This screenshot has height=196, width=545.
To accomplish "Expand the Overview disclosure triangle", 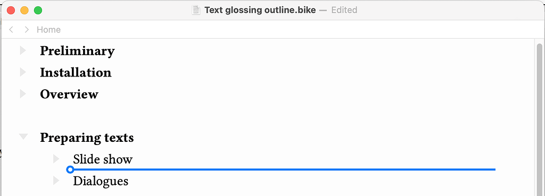I will [23, 93].
